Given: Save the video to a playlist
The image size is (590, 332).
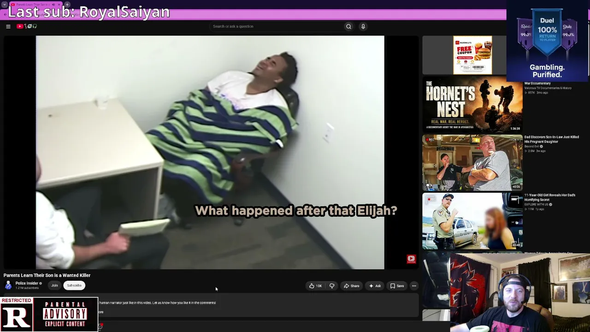Looking at the screenshot, I should tap(397, 286).
